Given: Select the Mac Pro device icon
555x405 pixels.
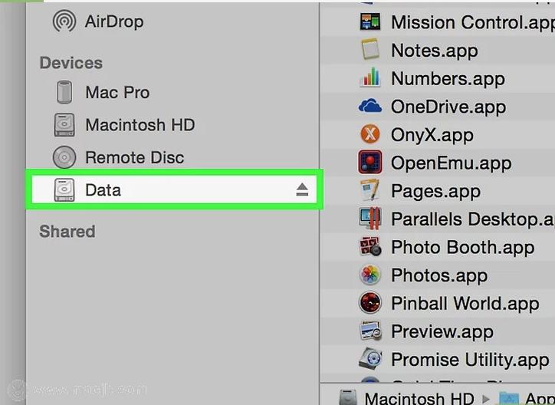Looking at the screenshot, I should [64, 93].
